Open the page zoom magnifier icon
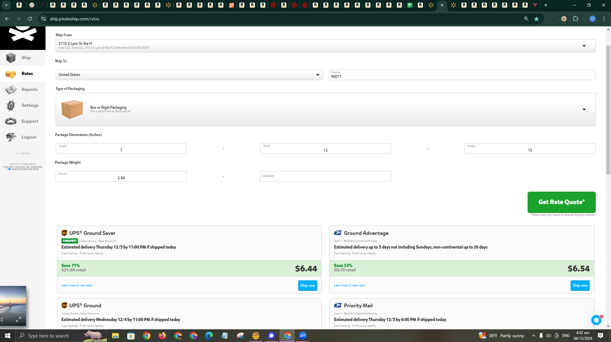 (526, 19)
